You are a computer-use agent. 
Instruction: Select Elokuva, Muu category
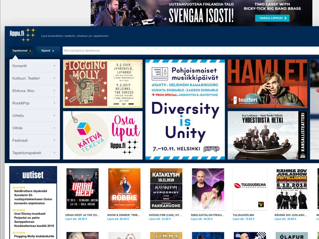pyautogui.click(x=34, y=91)
